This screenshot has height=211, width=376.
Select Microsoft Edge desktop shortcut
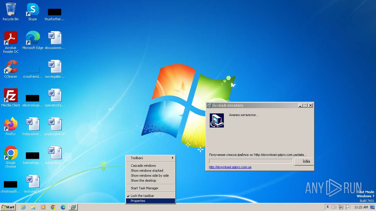click(33, 40)
